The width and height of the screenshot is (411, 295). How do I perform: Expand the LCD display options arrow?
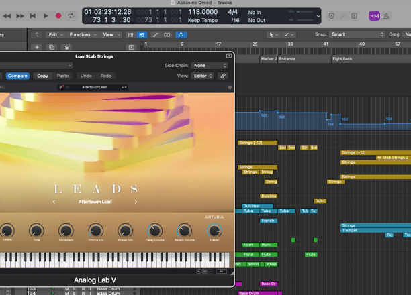[318, 16]
